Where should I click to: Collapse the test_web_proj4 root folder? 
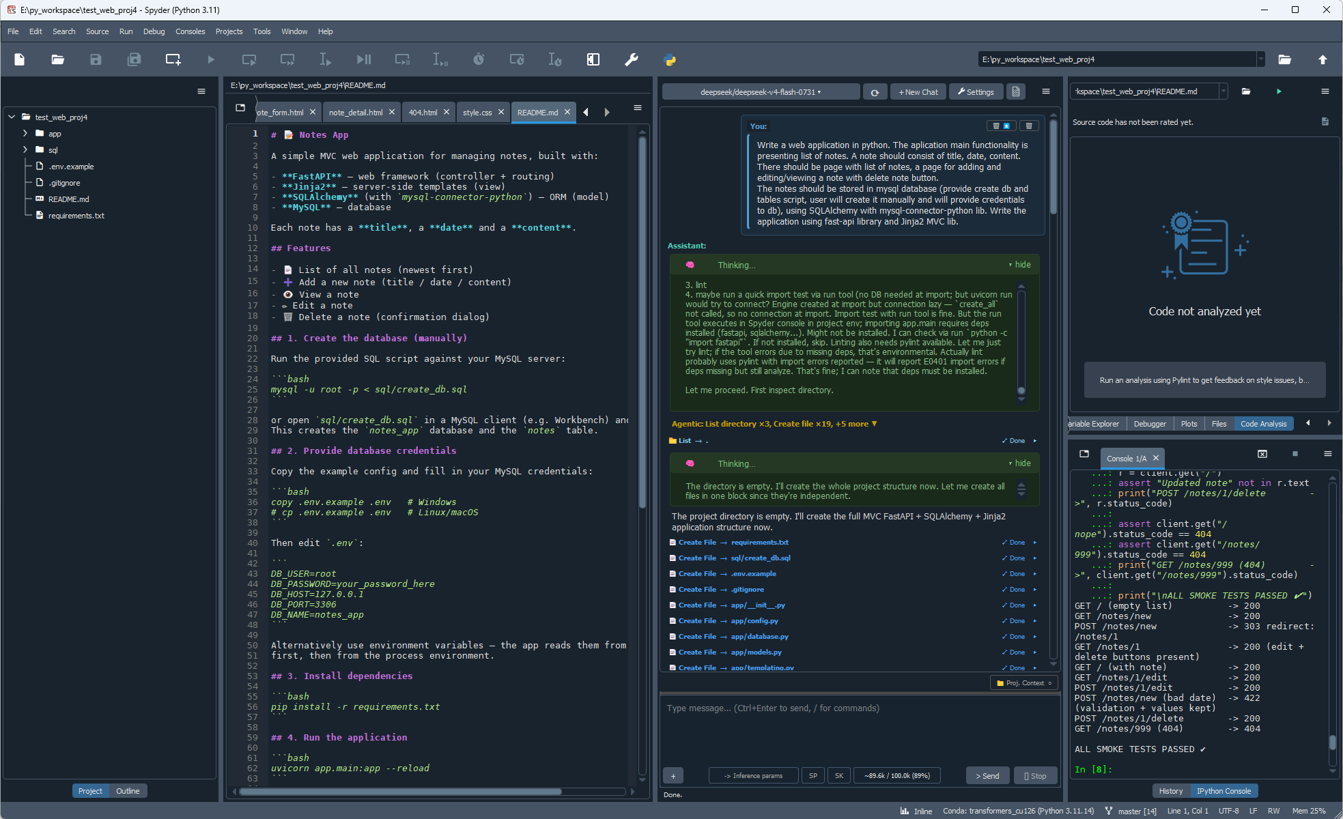12,117
